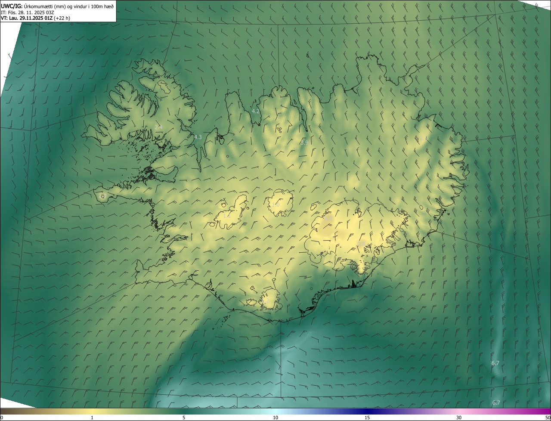Click the '10' tick label on the color scale

click(275, 418)
